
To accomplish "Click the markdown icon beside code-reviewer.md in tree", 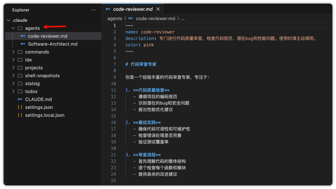I will (23, 36).
